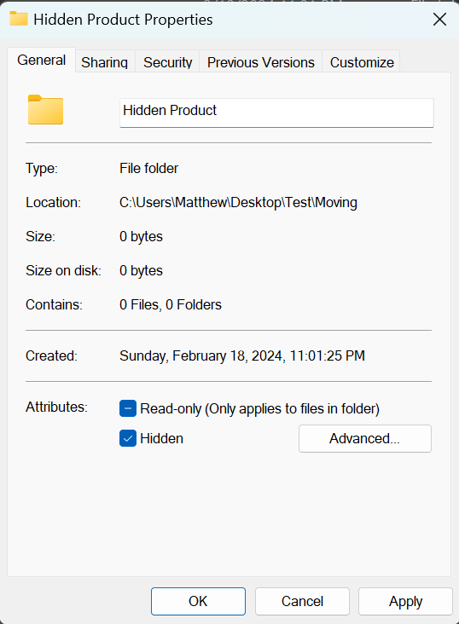Switch to the General tab
The width and height of the screenshot is (459, 624).
point(42,60)
